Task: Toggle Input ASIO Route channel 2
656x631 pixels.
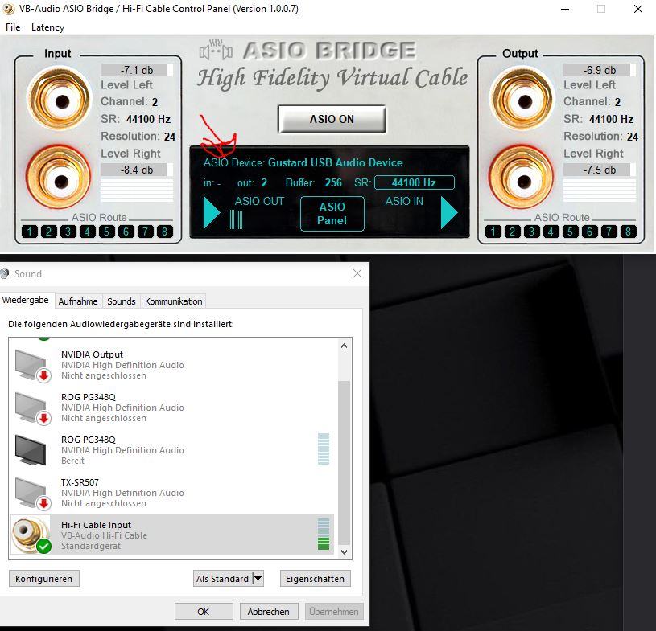Action: pyautogui.click(x=49, y=232)
